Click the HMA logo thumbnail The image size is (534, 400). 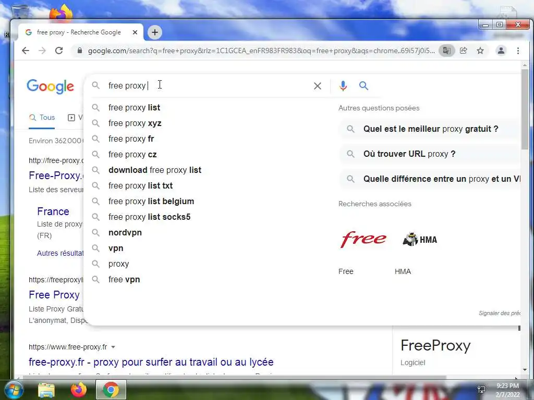420,240
